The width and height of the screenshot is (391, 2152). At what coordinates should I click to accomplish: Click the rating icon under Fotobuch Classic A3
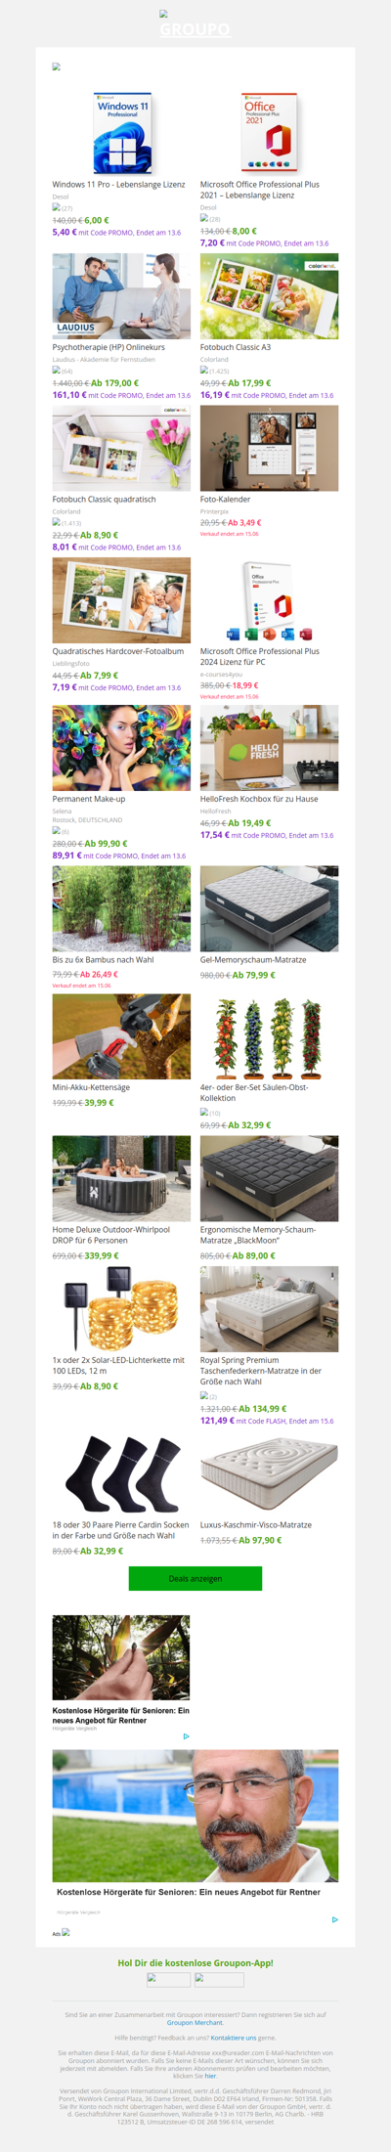point(204,371)
